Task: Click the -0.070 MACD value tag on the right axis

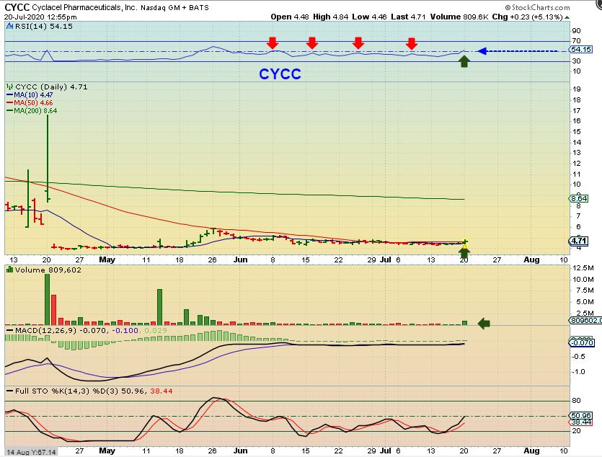Action: pos(581,342)
